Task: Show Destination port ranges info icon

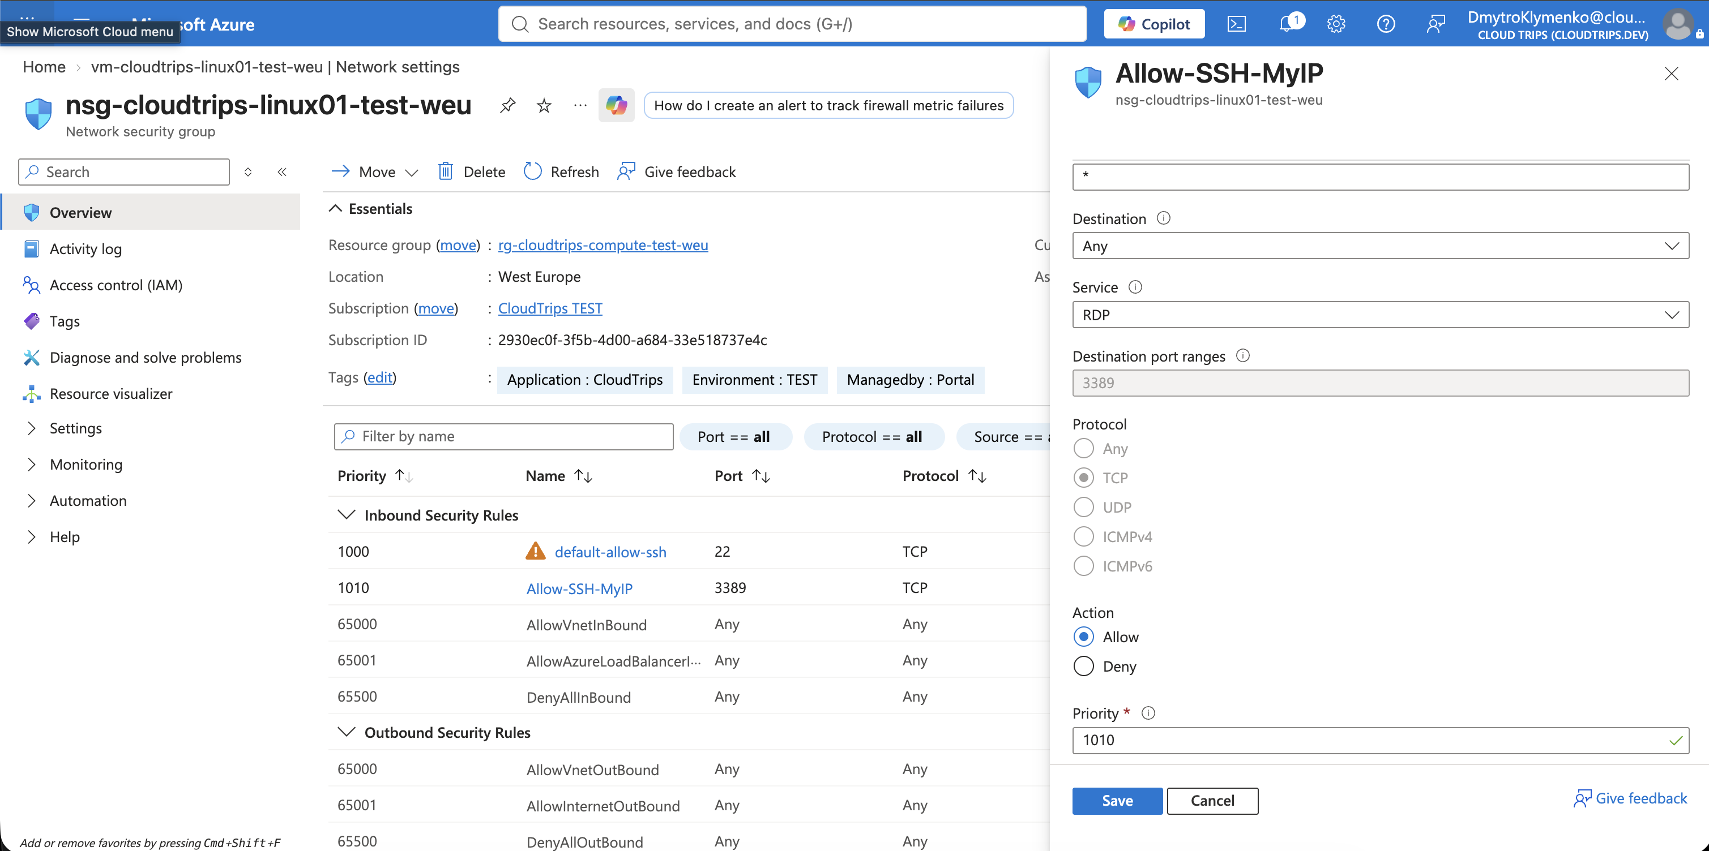Action: (1242, 356)
